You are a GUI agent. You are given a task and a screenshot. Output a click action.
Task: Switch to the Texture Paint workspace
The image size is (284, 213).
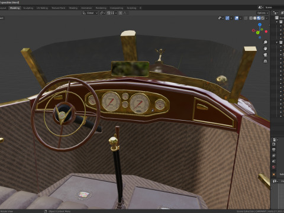59,8
